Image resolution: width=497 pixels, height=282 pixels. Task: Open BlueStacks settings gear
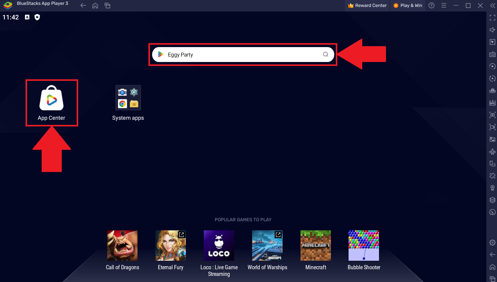492,242
